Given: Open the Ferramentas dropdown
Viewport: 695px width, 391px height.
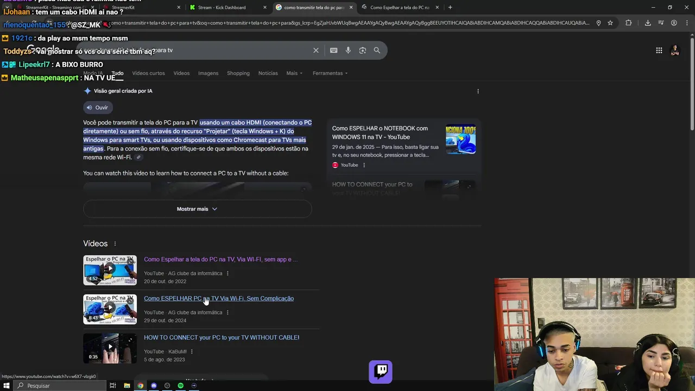Looking at the screenshot, I should click(x=330, y=73).
